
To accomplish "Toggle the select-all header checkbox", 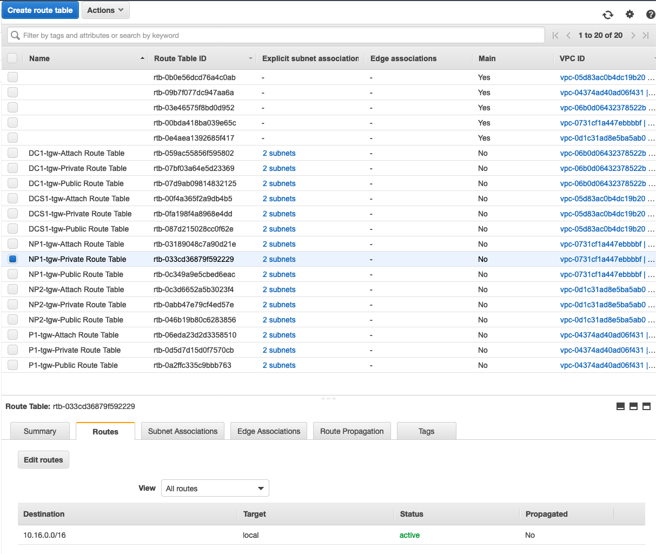I will click(x=12, y=58).
